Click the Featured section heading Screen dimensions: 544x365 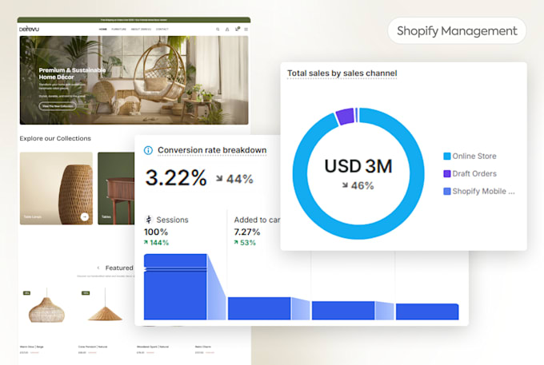[119, 268]
